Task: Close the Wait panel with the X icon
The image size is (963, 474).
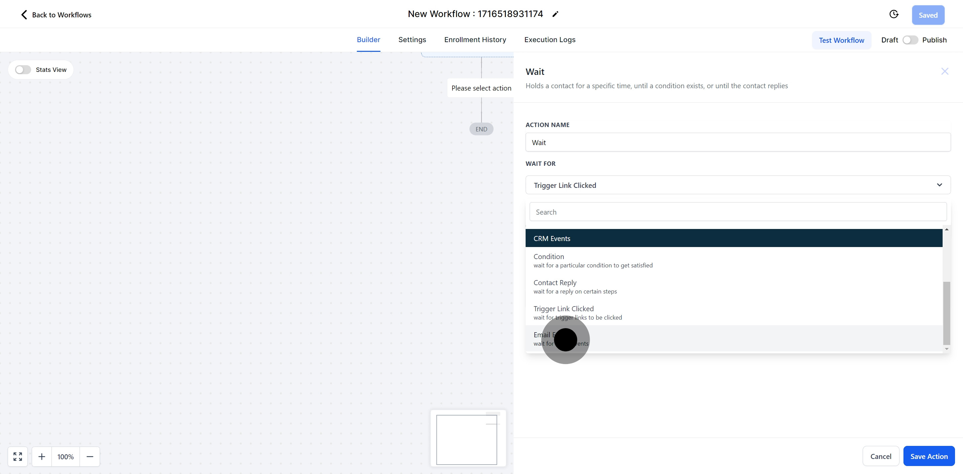Action: pyautogui.click(x=945, y=71)
